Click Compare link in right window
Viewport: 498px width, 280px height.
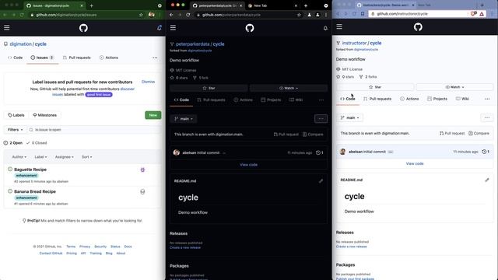click(x=479, y=133)
